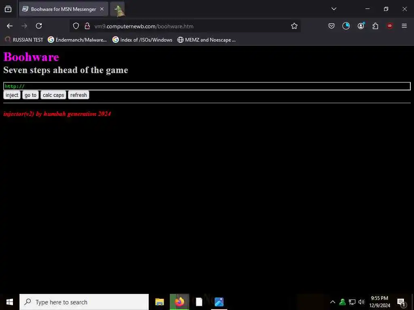Viewport: 414px width, 310px height.
Task: Reload the page with the refresh icon
Action: 39,26
